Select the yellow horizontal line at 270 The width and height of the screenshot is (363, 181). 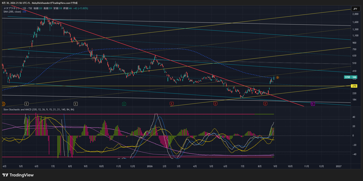click(176, 86)
